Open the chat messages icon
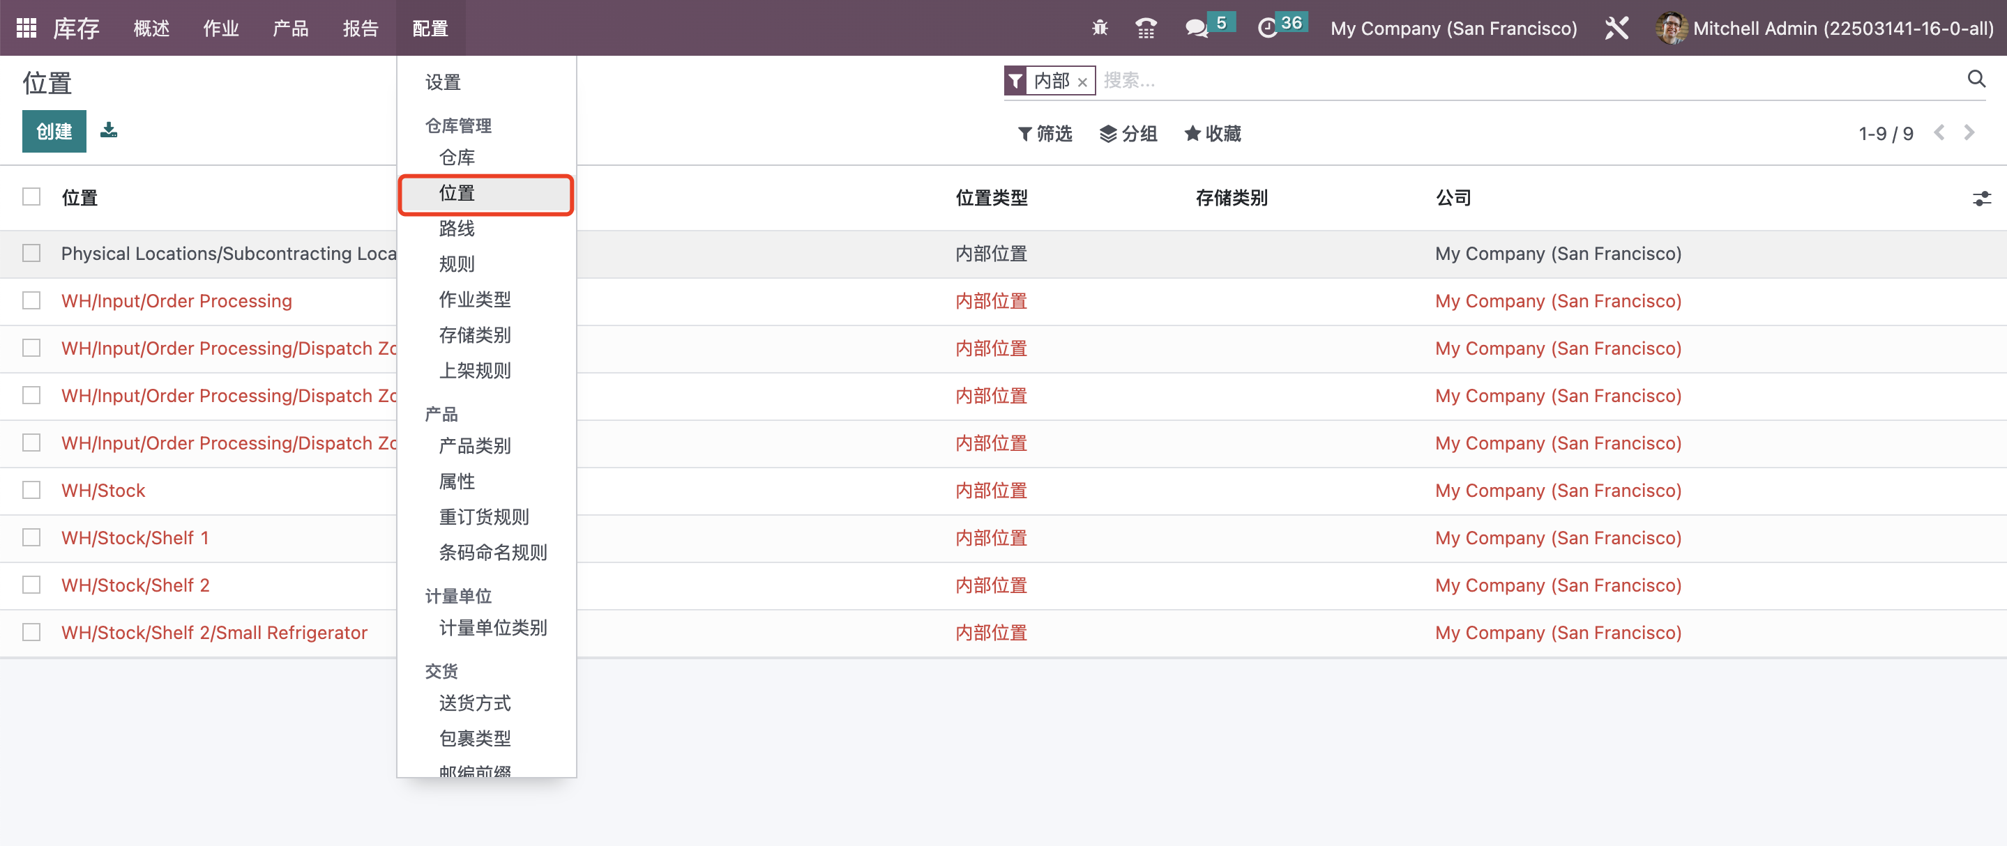Image resolution: width=2007 pixels, height=846 pixels. 1196,28
